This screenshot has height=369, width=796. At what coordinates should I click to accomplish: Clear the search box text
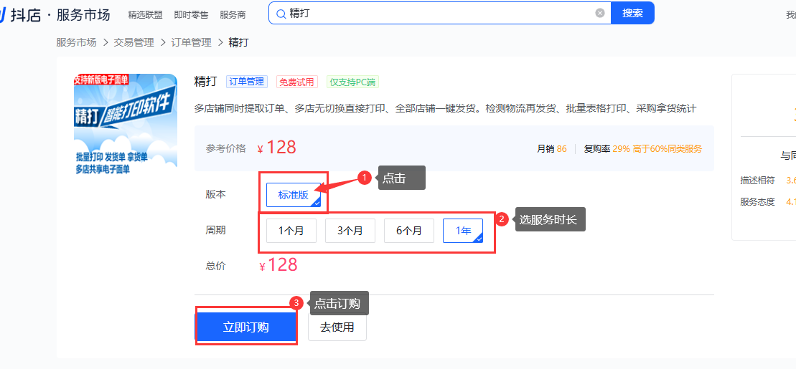(600, 13)
